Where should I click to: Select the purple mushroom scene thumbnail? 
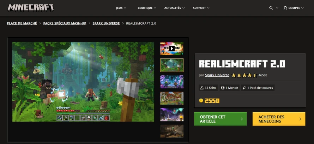point(172,82)
